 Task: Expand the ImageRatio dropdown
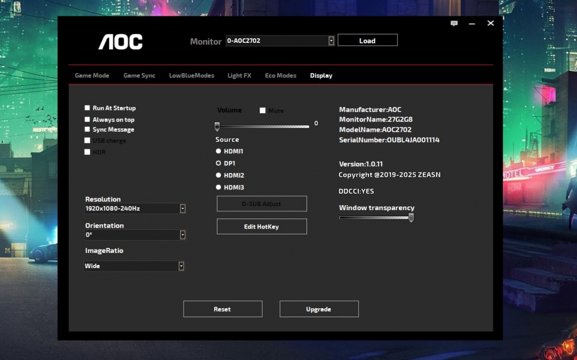coord(181,266)
